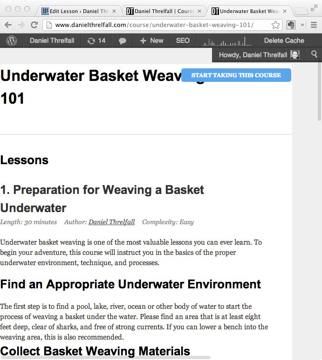Click the browser forward arrow
322x360 pixels.
click(x=21, y=25)
